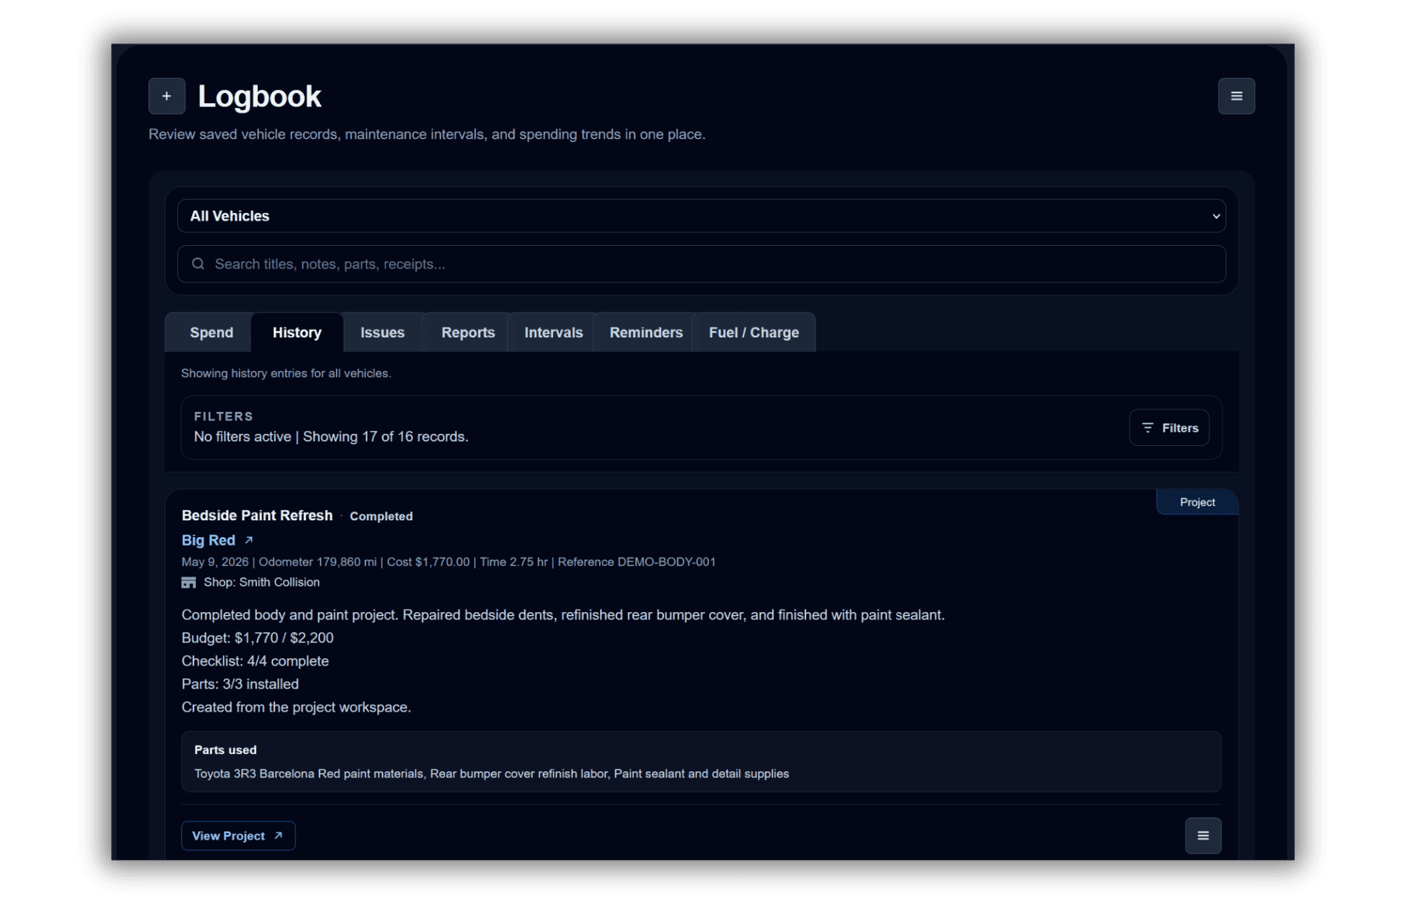Click the filter funnel icon
This screenshot has width=1406, height=904.
pyautogui.click(x=1148, y=428)
